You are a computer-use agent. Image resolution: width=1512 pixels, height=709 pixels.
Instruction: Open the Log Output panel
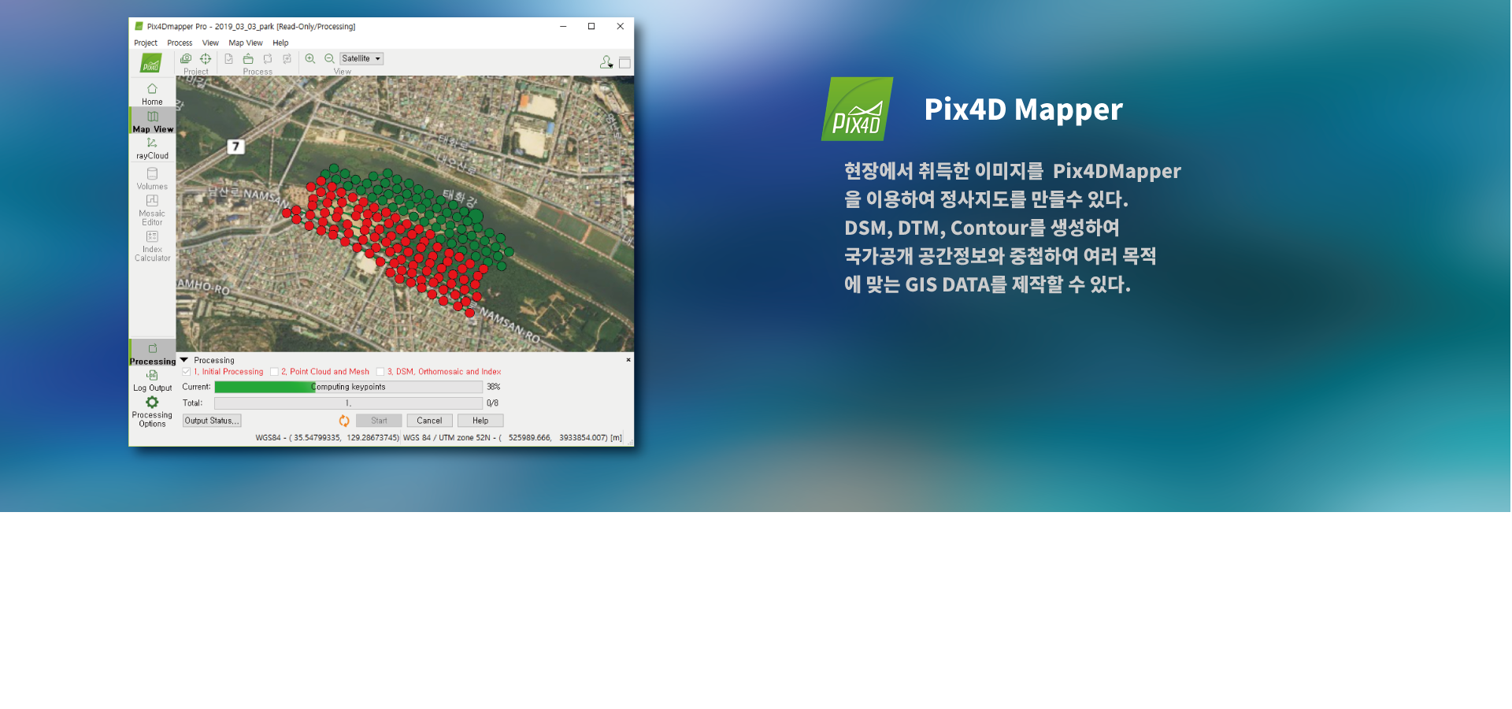(152, 380)
